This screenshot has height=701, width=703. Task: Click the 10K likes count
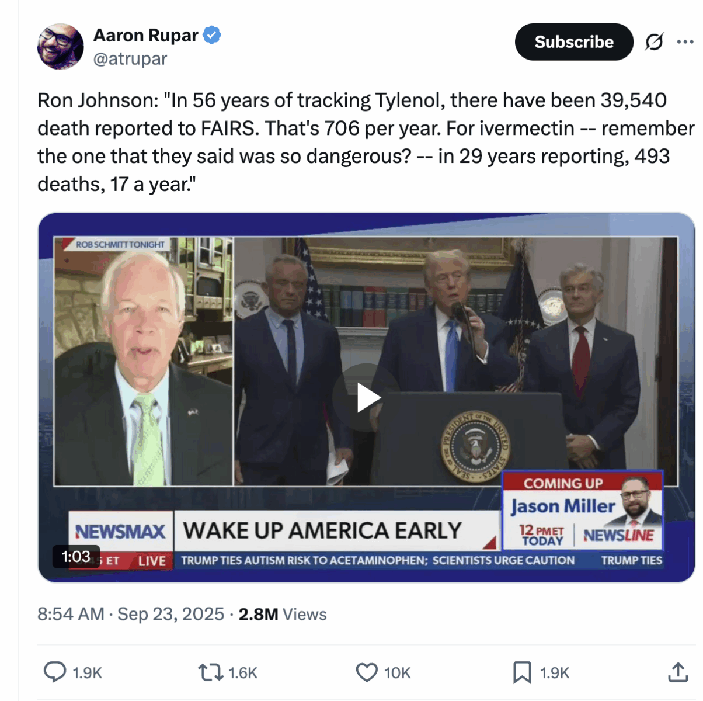tap(398, 673)
